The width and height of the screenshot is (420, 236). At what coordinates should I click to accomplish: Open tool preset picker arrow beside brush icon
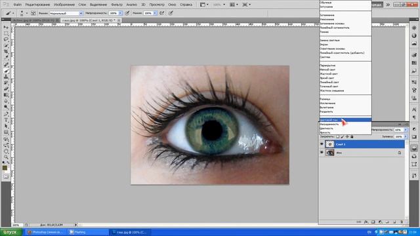(x=13, y=13)
